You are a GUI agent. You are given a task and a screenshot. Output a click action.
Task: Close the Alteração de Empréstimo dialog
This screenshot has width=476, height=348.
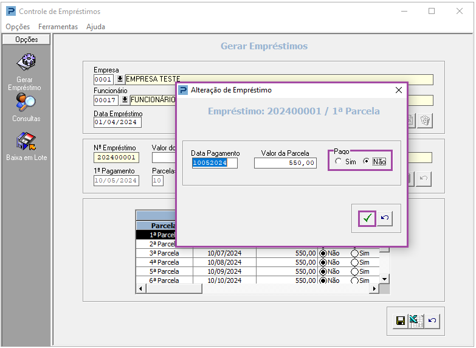coord(399,90)
